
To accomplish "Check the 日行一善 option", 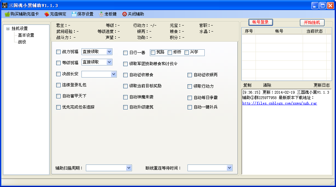I will click(x=125, y=53).
